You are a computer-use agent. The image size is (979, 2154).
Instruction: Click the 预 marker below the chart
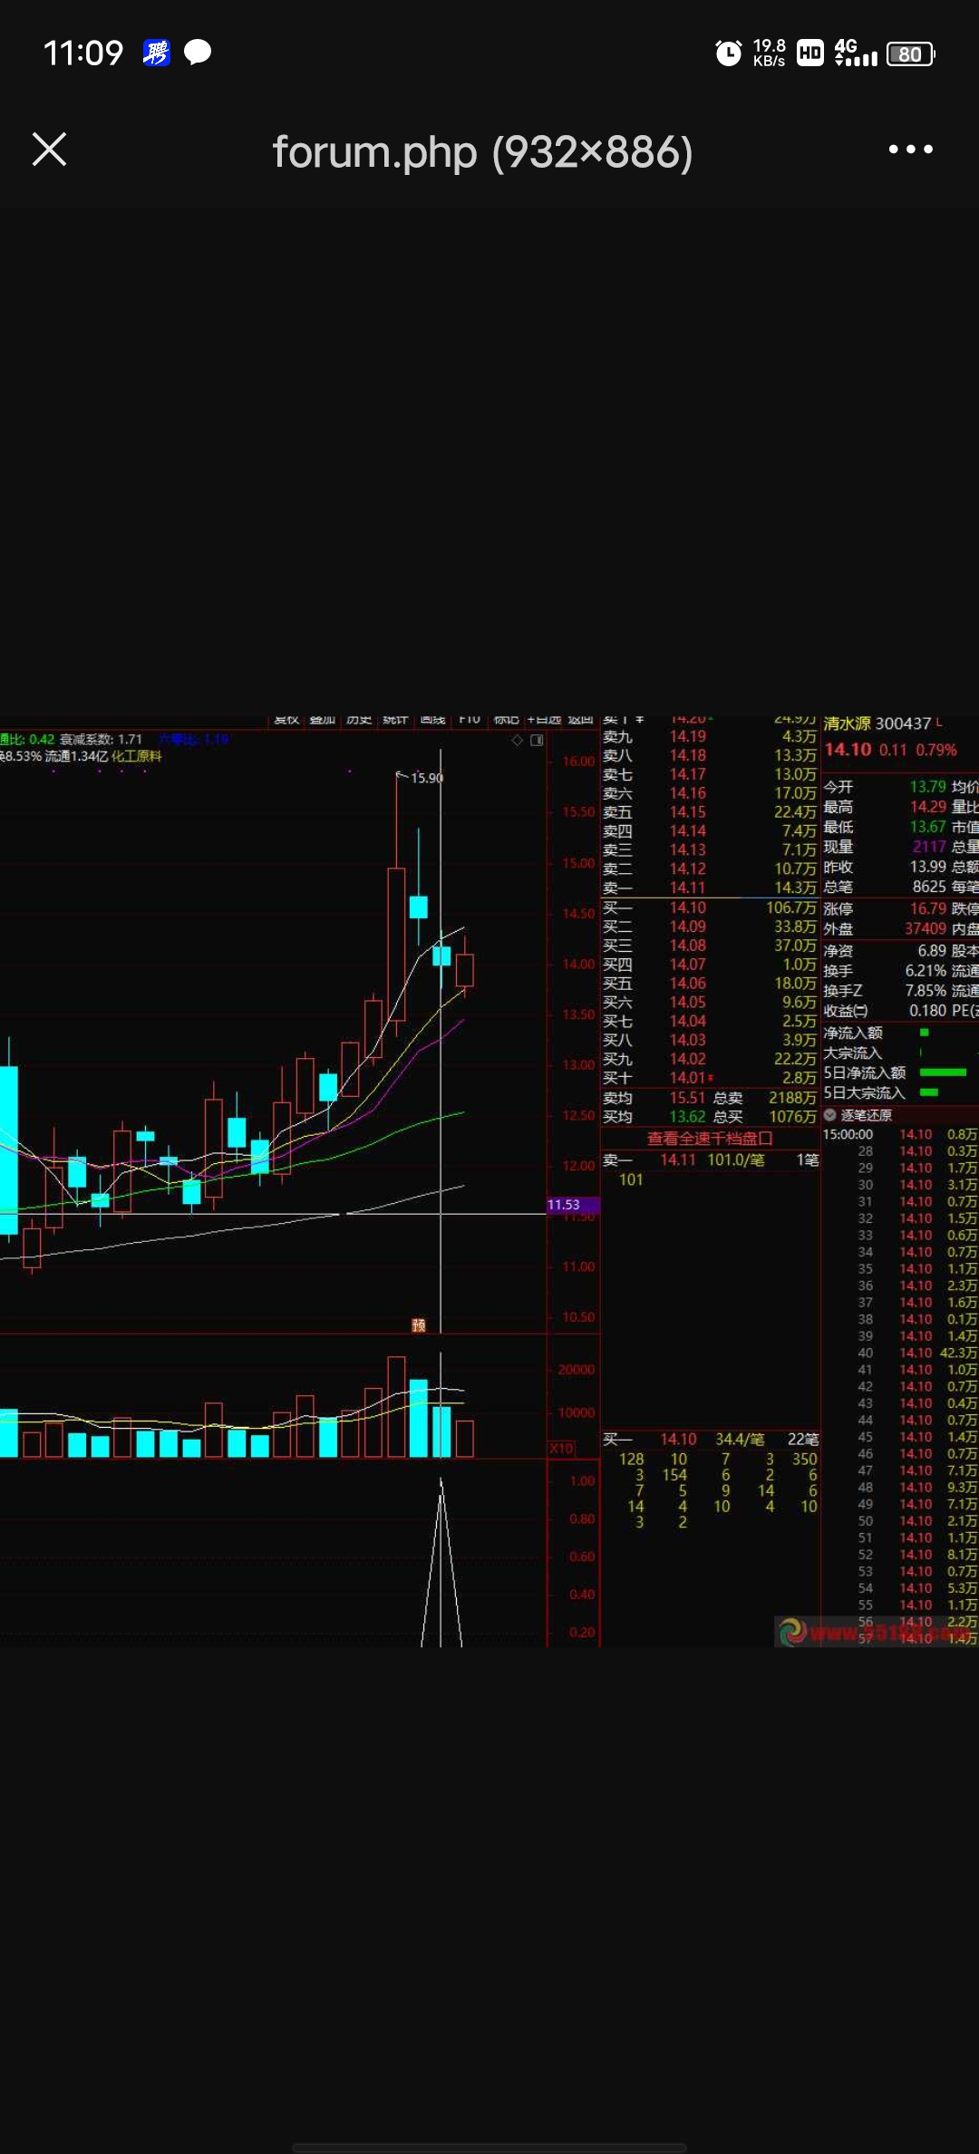pos(419,1325)
